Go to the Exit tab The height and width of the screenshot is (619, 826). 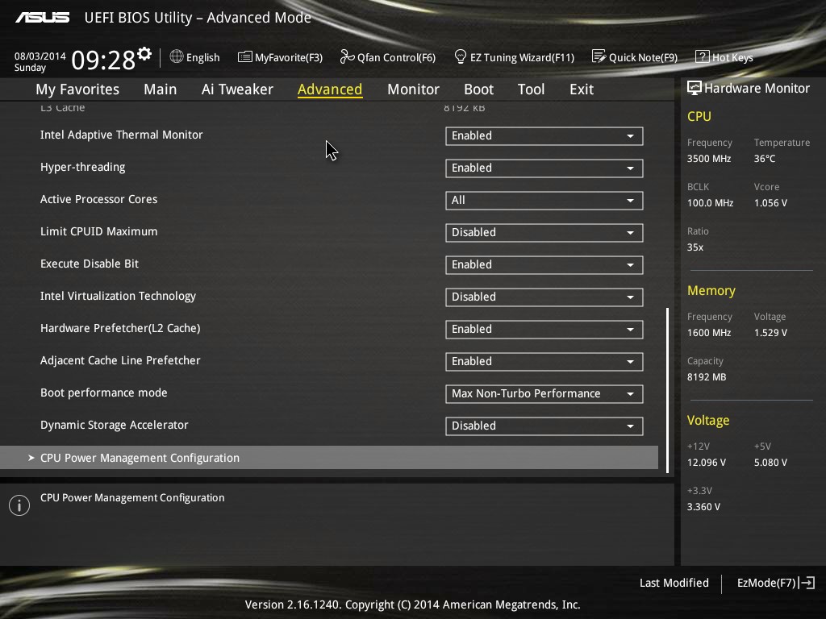tap(582, 89)
